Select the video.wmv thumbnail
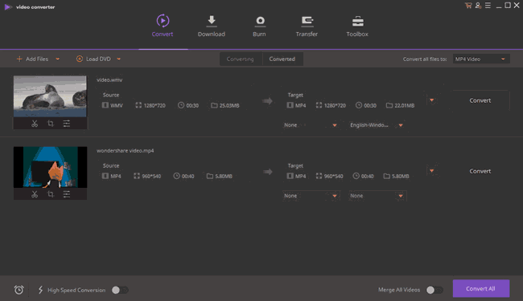 click(x=50, y=96)
